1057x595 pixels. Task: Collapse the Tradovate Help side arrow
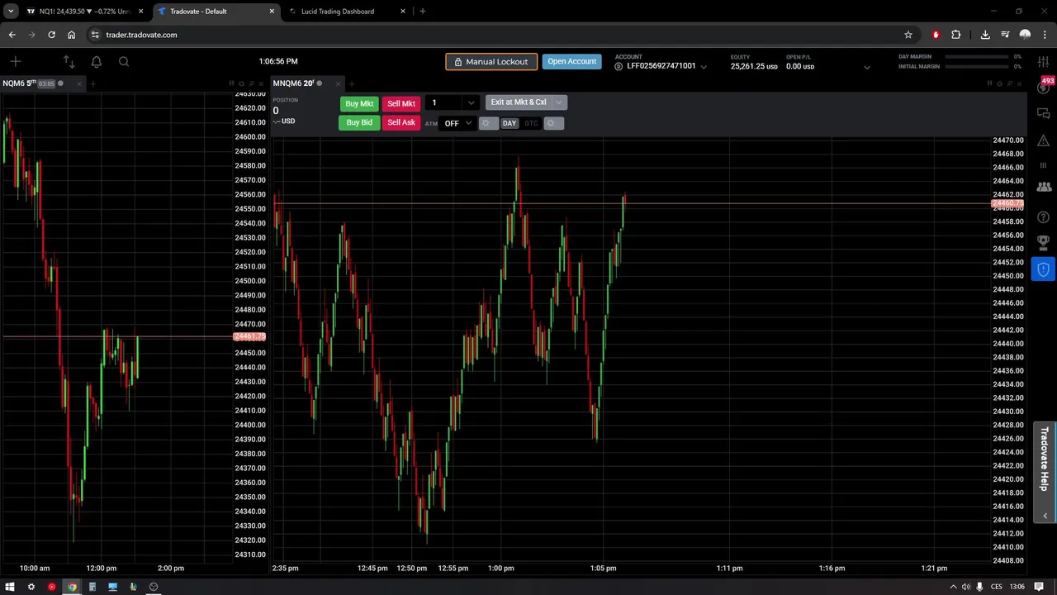(1045, 516)
